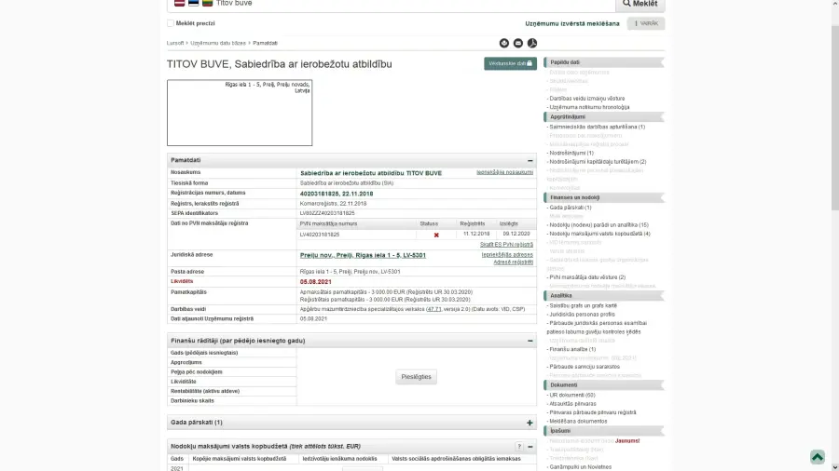Screen dimensions: 839x471
Task: Open Darbības veidu izmaiņu vēsture
Action: click(x=587, y=99)
